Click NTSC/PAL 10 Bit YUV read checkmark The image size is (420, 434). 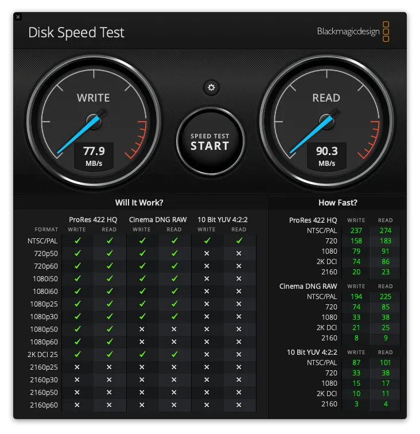pyautogui.click(x=239, y=241)
